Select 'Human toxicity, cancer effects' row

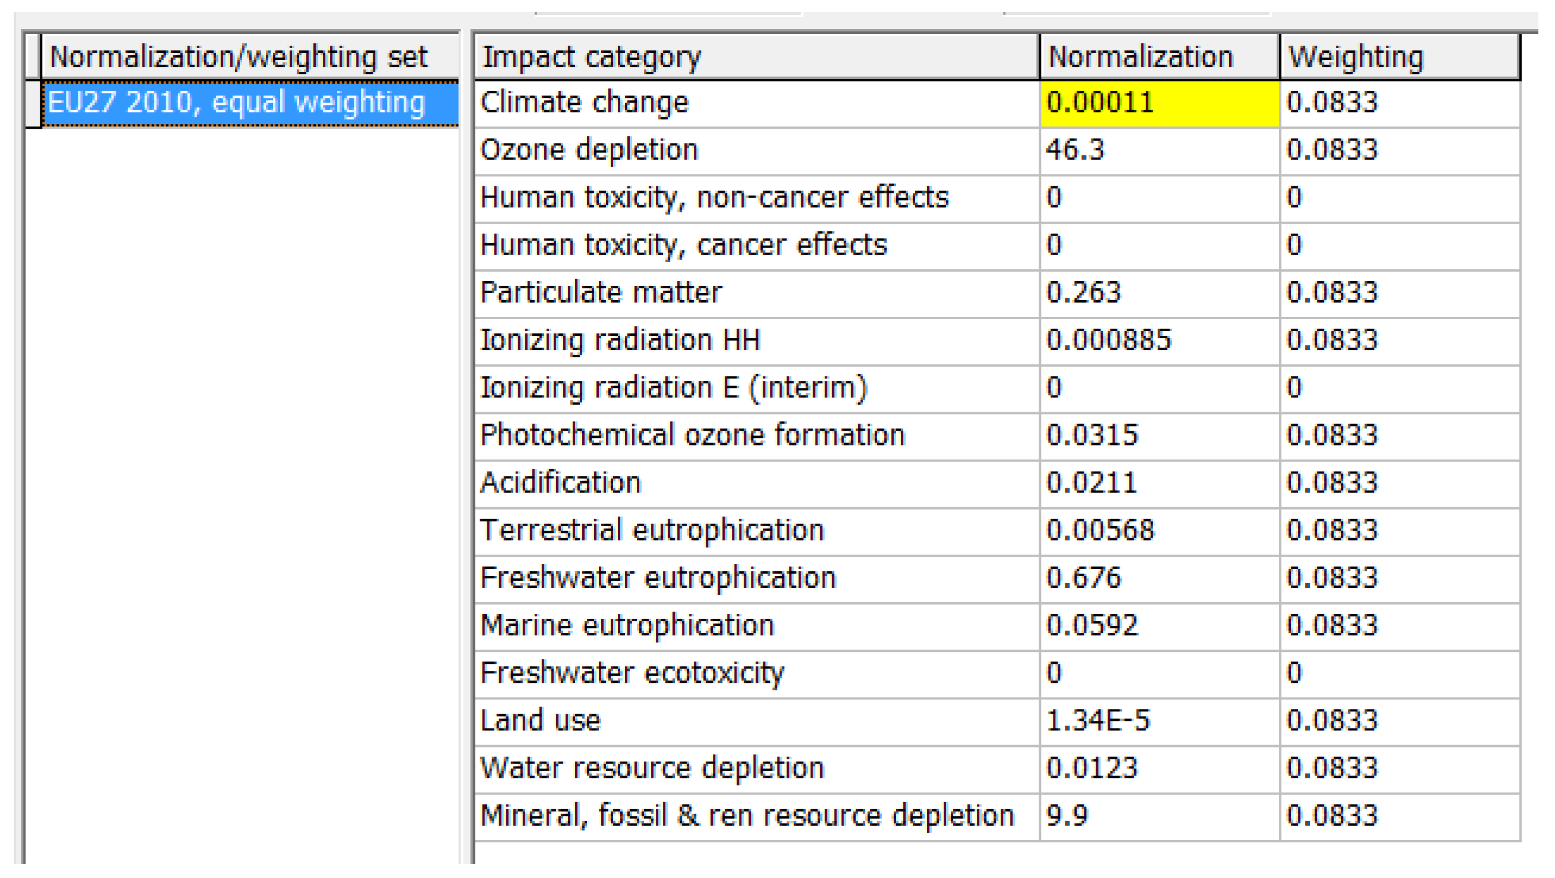757,246
